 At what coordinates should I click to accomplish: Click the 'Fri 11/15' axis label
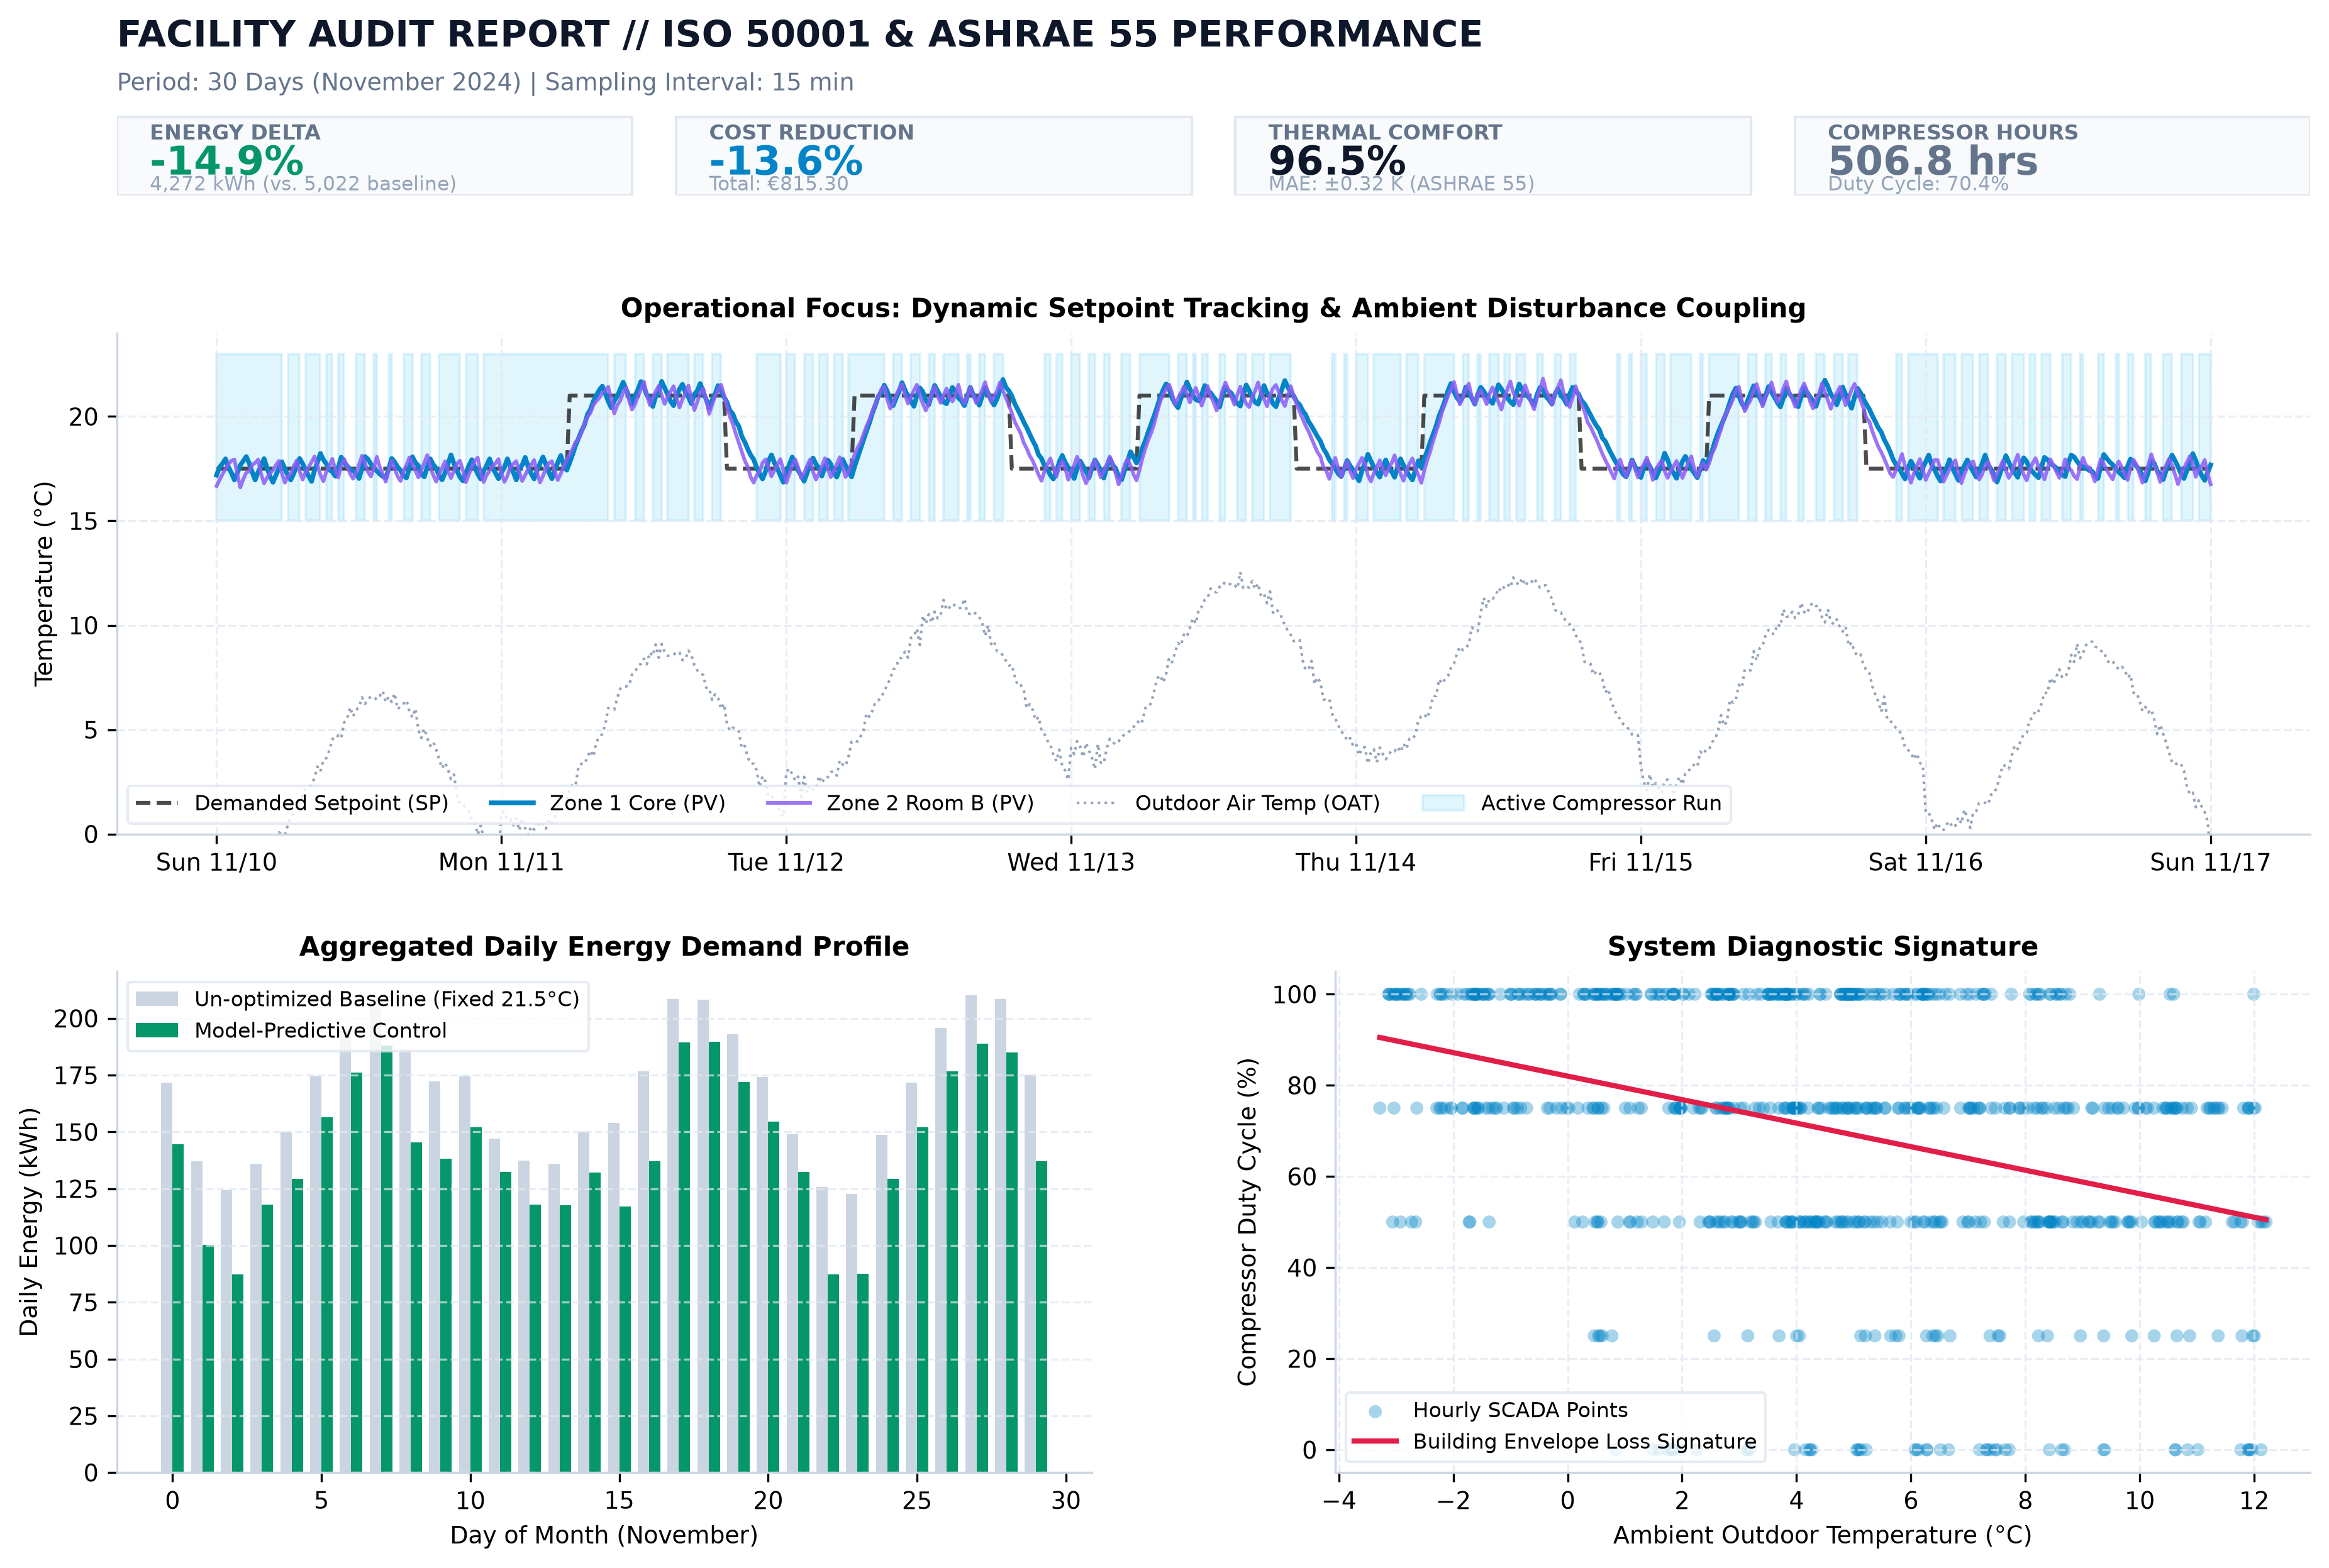1641,862
